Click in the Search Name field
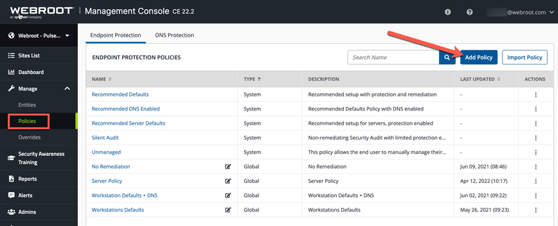 pos(393,57)
